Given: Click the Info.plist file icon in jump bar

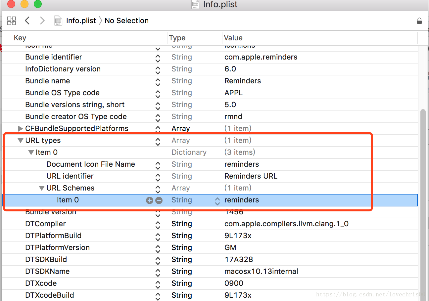Looking at the screenshot, I should (x=58, y=21).
